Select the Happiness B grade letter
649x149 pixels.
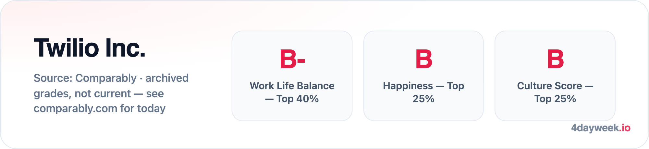pyautogui.click(x=424, y=59)
